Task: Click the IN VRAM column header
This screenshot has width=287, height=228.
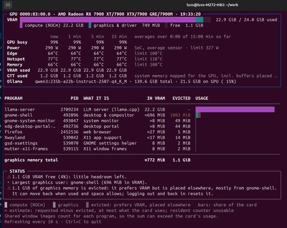Action: click(x=156, y=98)
